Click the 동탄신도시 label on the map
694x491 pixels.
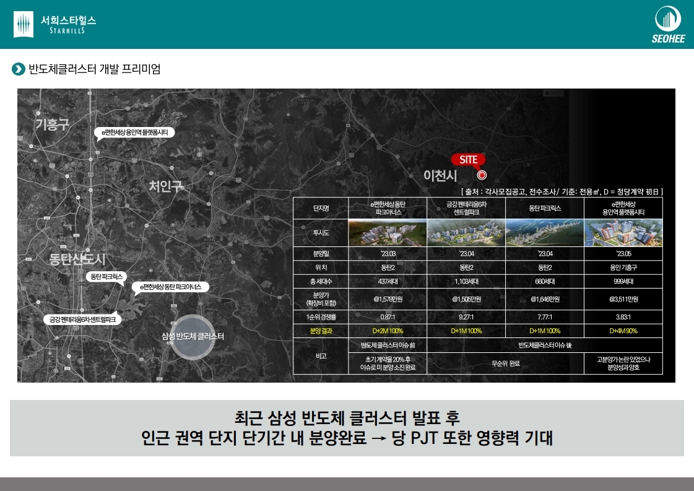pyautogui.click(x=77, y=259)
